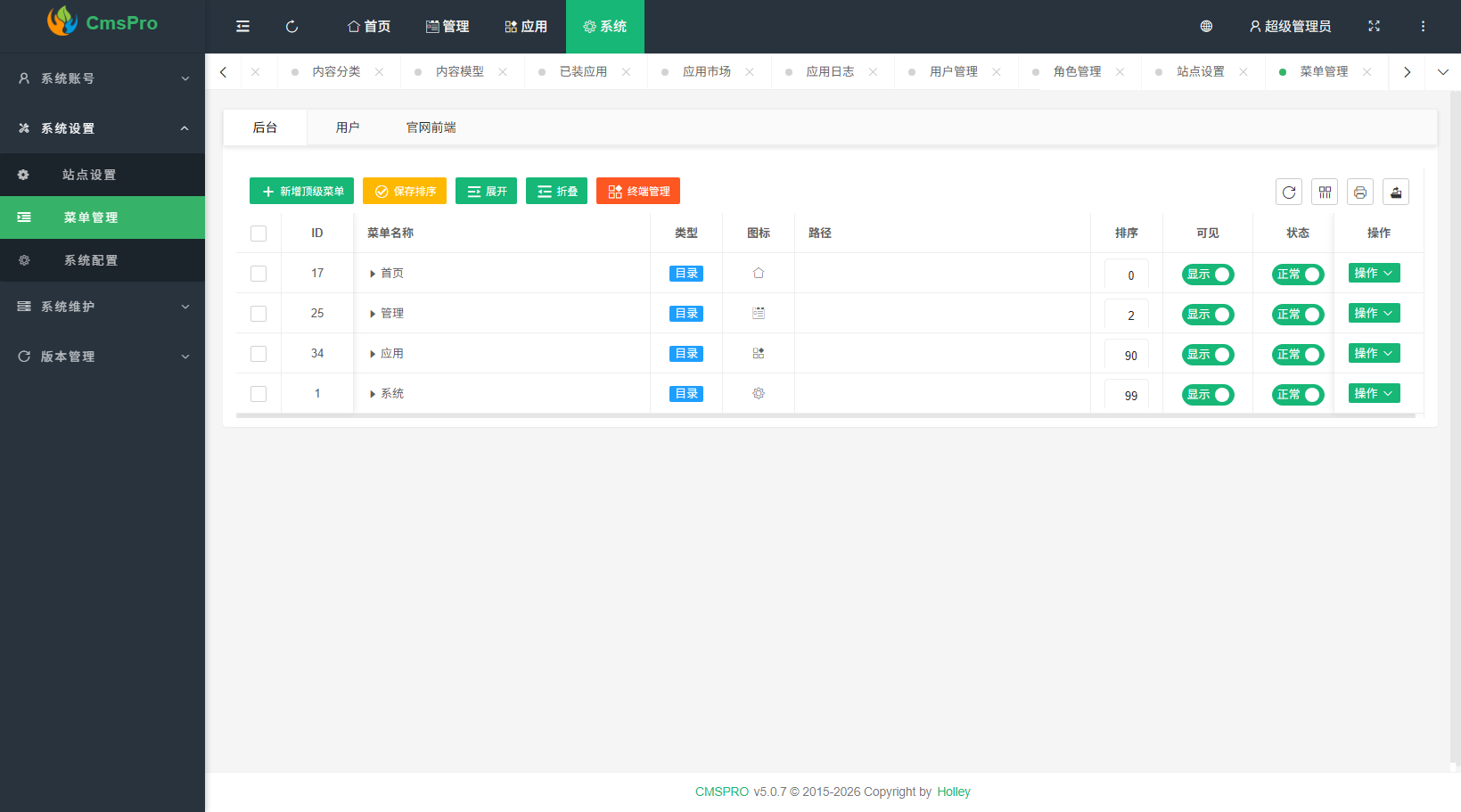Expand the 首页 menu tree row

coord(373,274)
